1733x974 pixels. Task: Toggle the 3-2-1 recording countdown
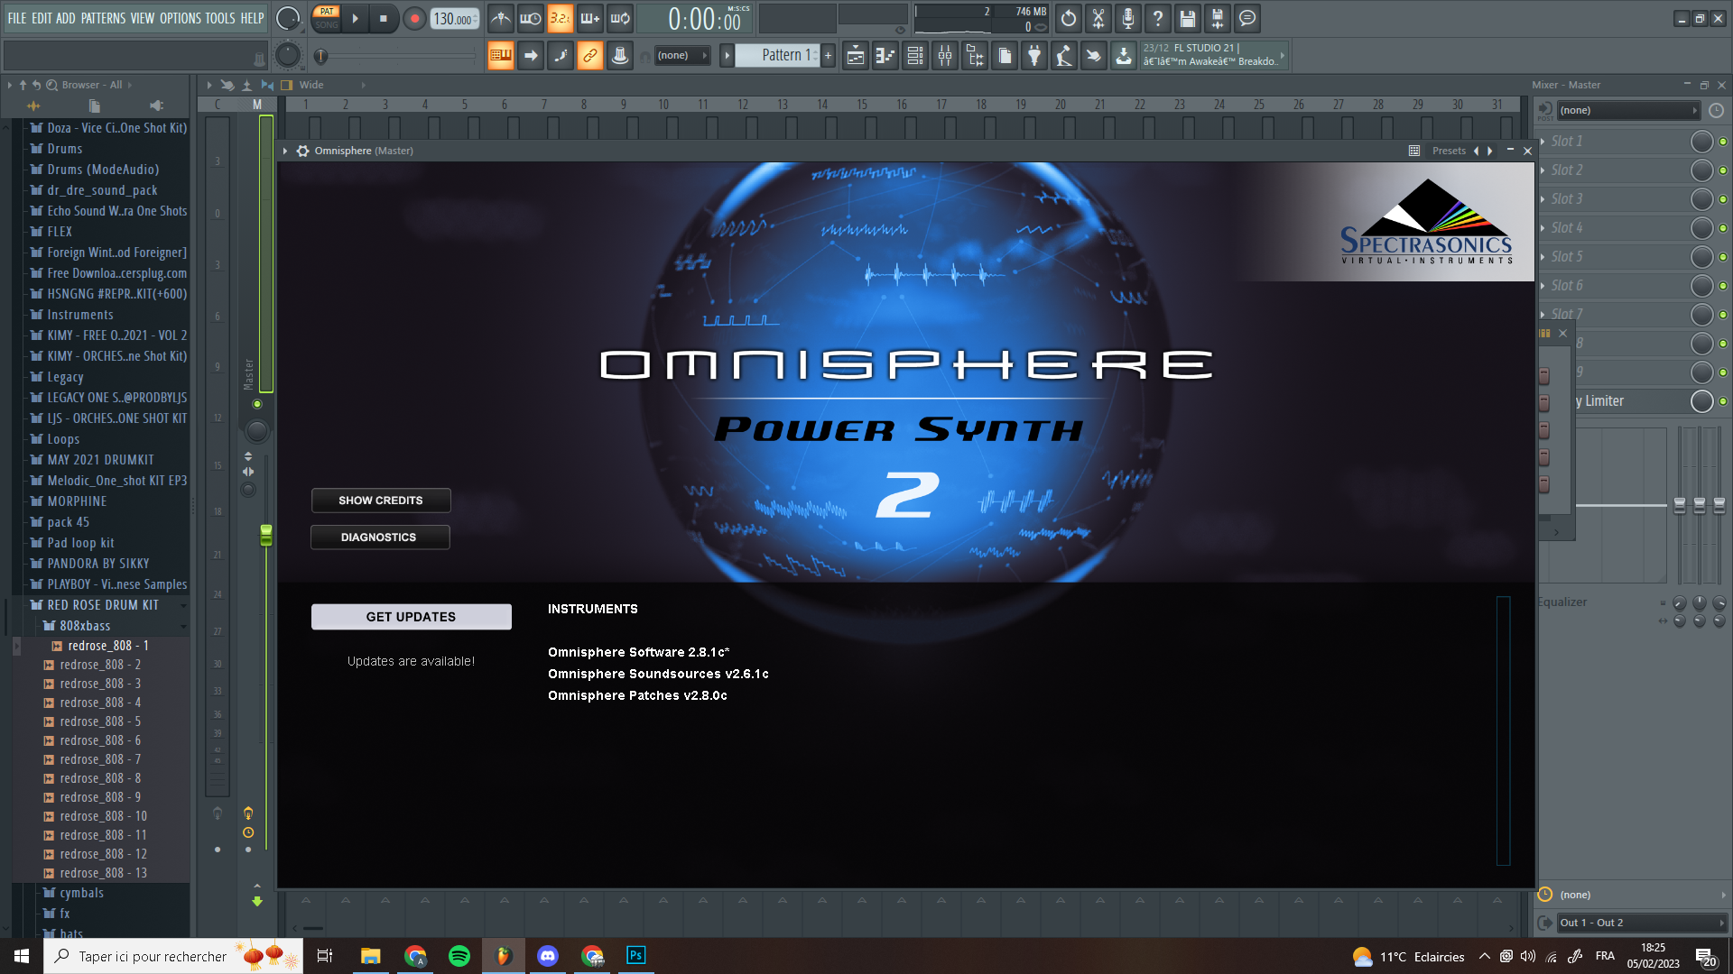(561, 18)
